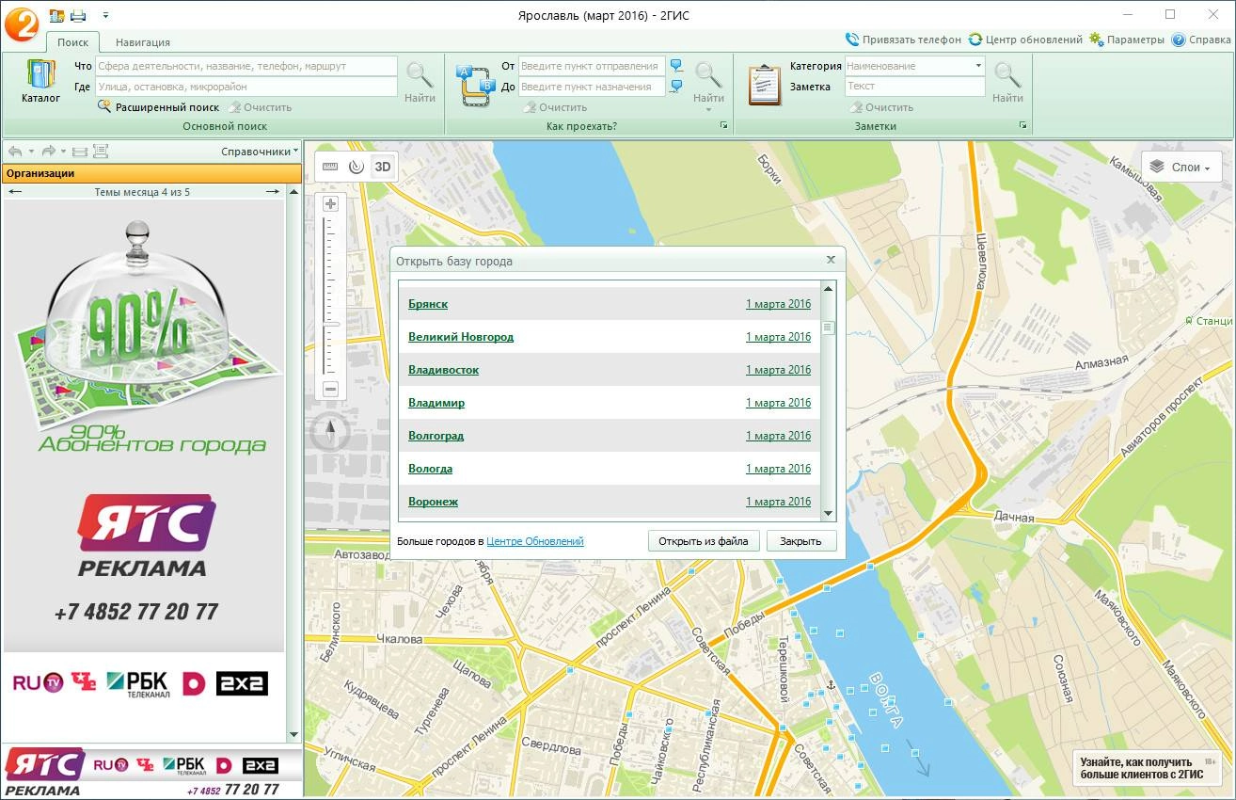Open the 2GIS round application menu logo

(x=22, y=23)
